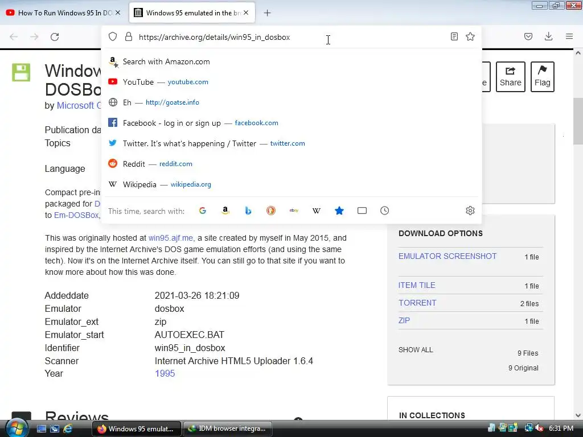Switch to IDM browser integration window
583x437 pixels.
tap(228, 428)
